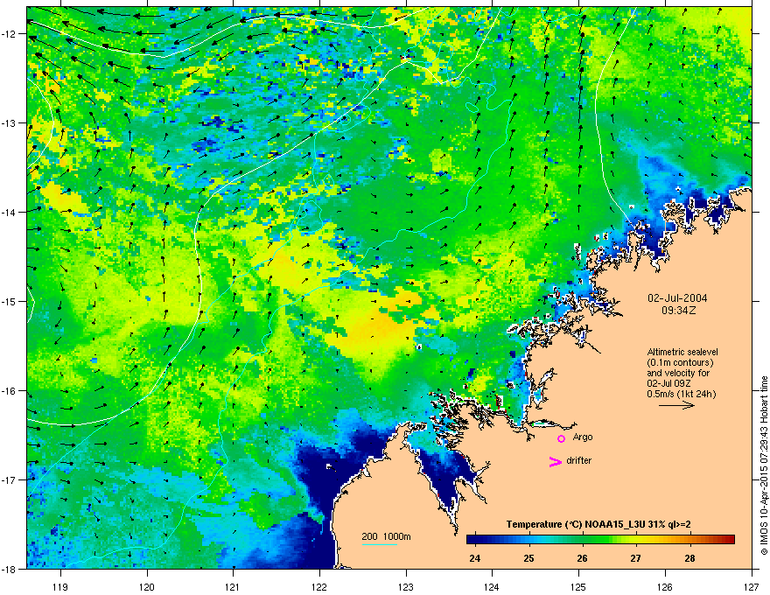
Task: Click the 200 1000m depth contour label
Action: [386, 536]
